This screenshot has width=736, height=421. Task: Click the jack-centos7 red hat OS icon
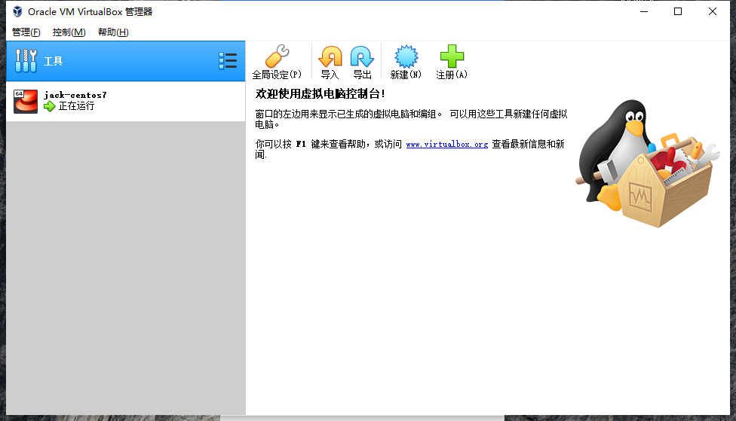[x=26, y=101]
